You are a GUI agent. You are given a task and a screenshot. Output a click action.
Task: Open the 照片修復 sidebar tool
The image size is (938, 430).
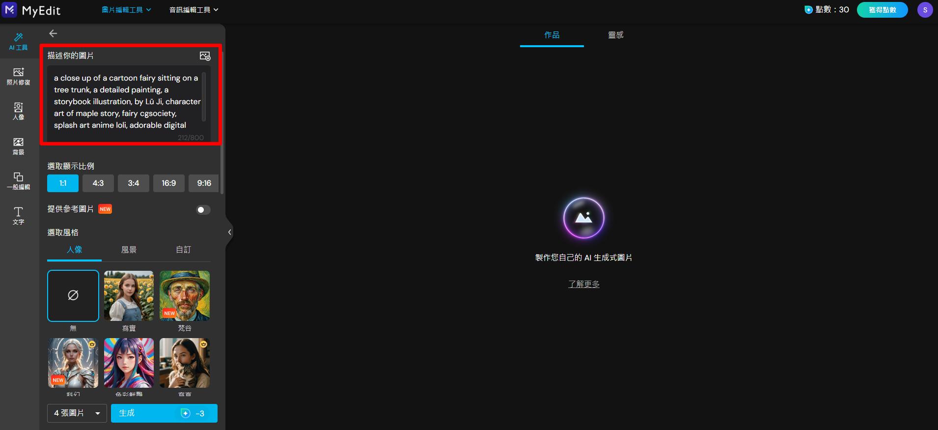pyautogui.click(x=19, y=76)
